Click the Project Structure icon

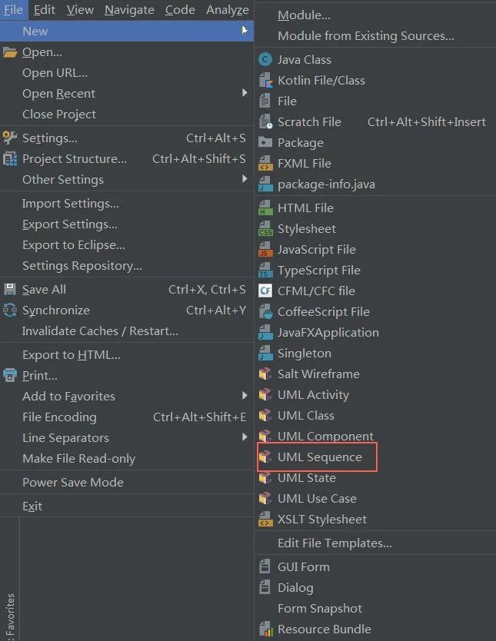pyautogui.click(x=10, y=158)
